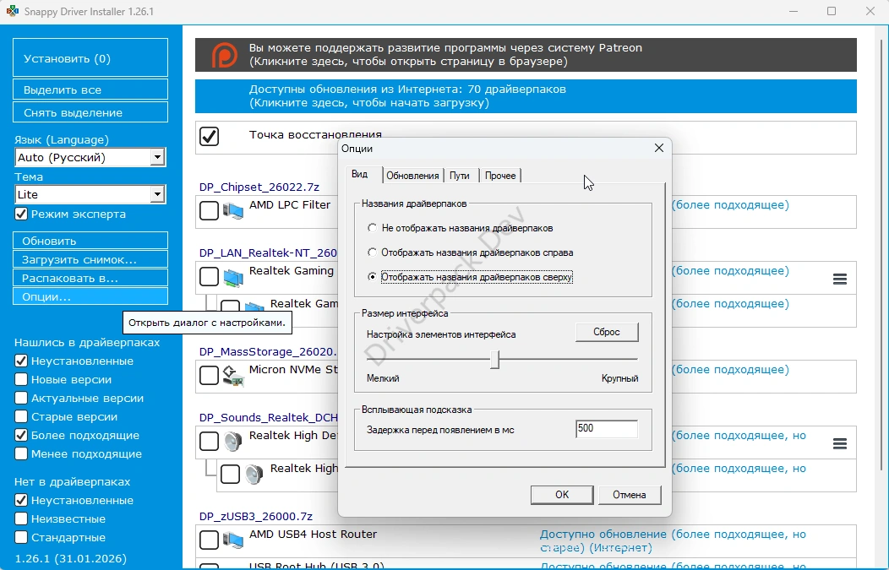Check the AMD LPC Filter driver checkbox
This screenshot has width=889, height=570.
pyautogui.click(x=210, y=211)
